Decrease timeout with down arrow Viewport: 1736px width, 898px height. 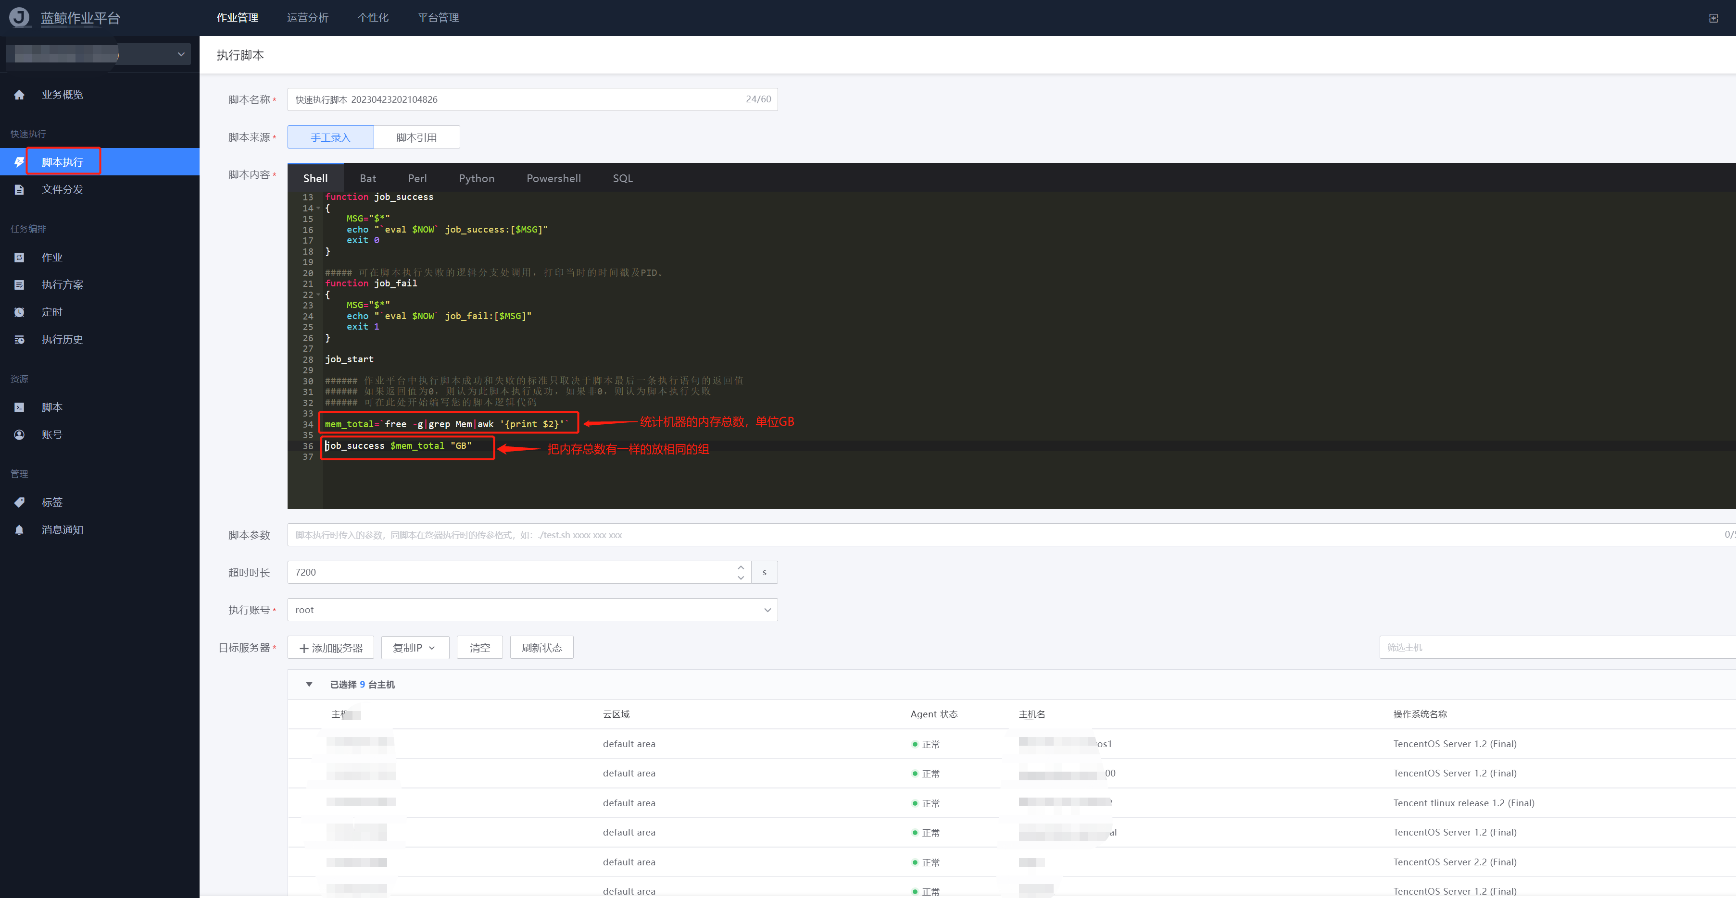[741, 578]
